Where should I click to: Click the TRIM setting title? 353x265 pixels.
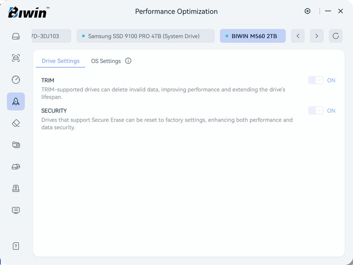48,81
